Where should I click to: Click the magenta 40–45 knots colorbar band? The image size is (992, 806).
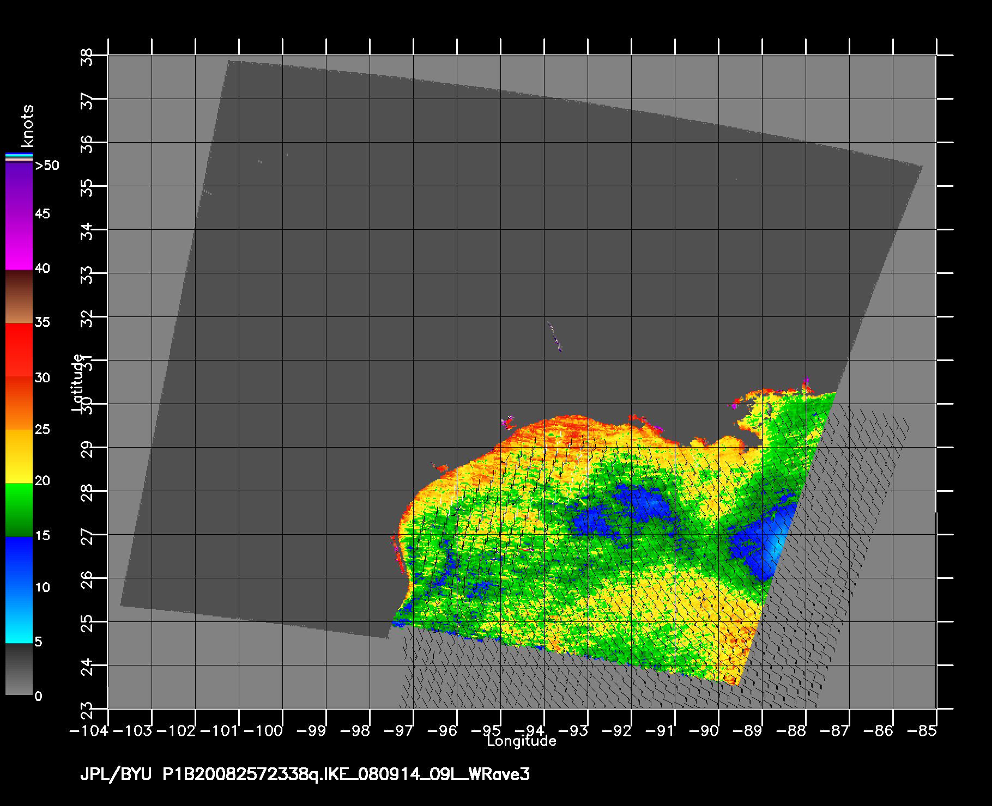pyautogui.click(x=19, y=242)
